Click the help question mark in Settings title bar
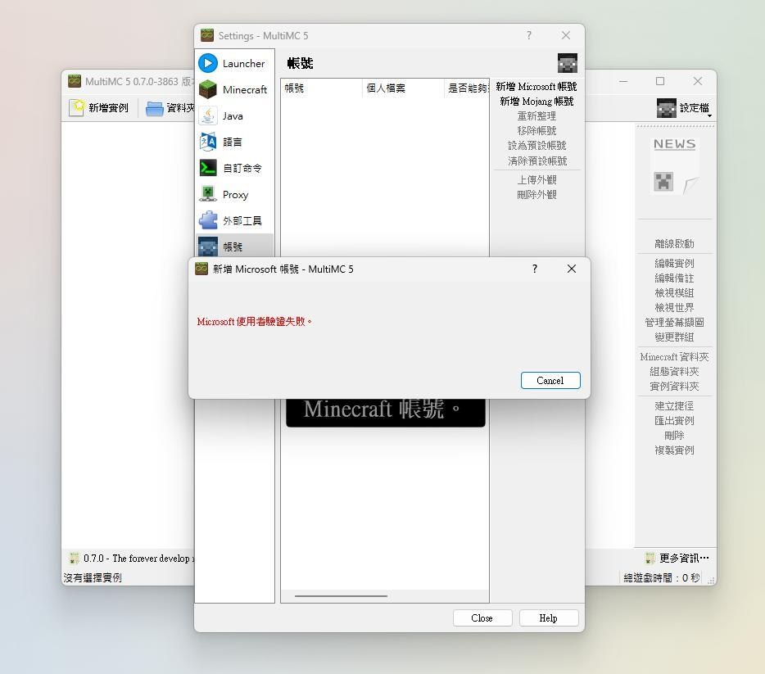Screen dimensions: 765x674 (529, 35)
